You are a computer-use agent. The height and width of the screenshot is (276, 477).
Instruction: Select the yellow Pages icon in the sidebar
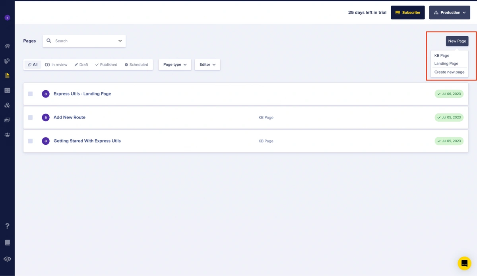click(7, 76)
